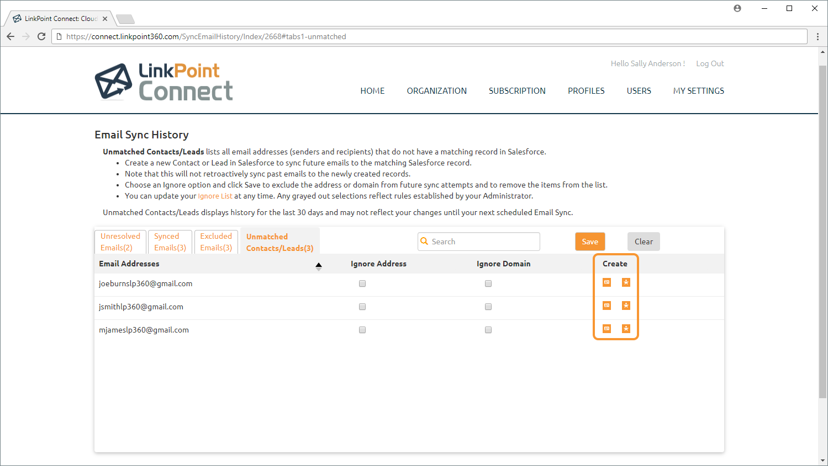Open the Chrome user profile icon
828x466 pixels.
pos(737,8)
